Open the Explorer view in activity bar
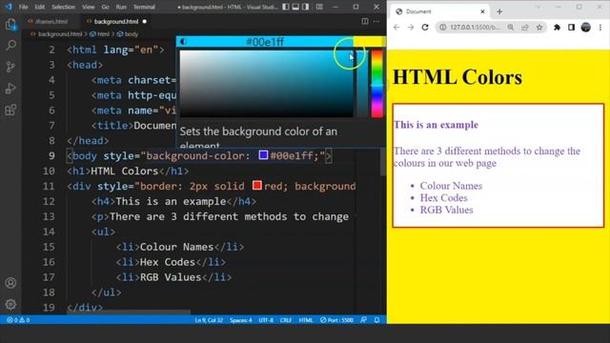The image size is (610, 343). (x=10, y=25)
